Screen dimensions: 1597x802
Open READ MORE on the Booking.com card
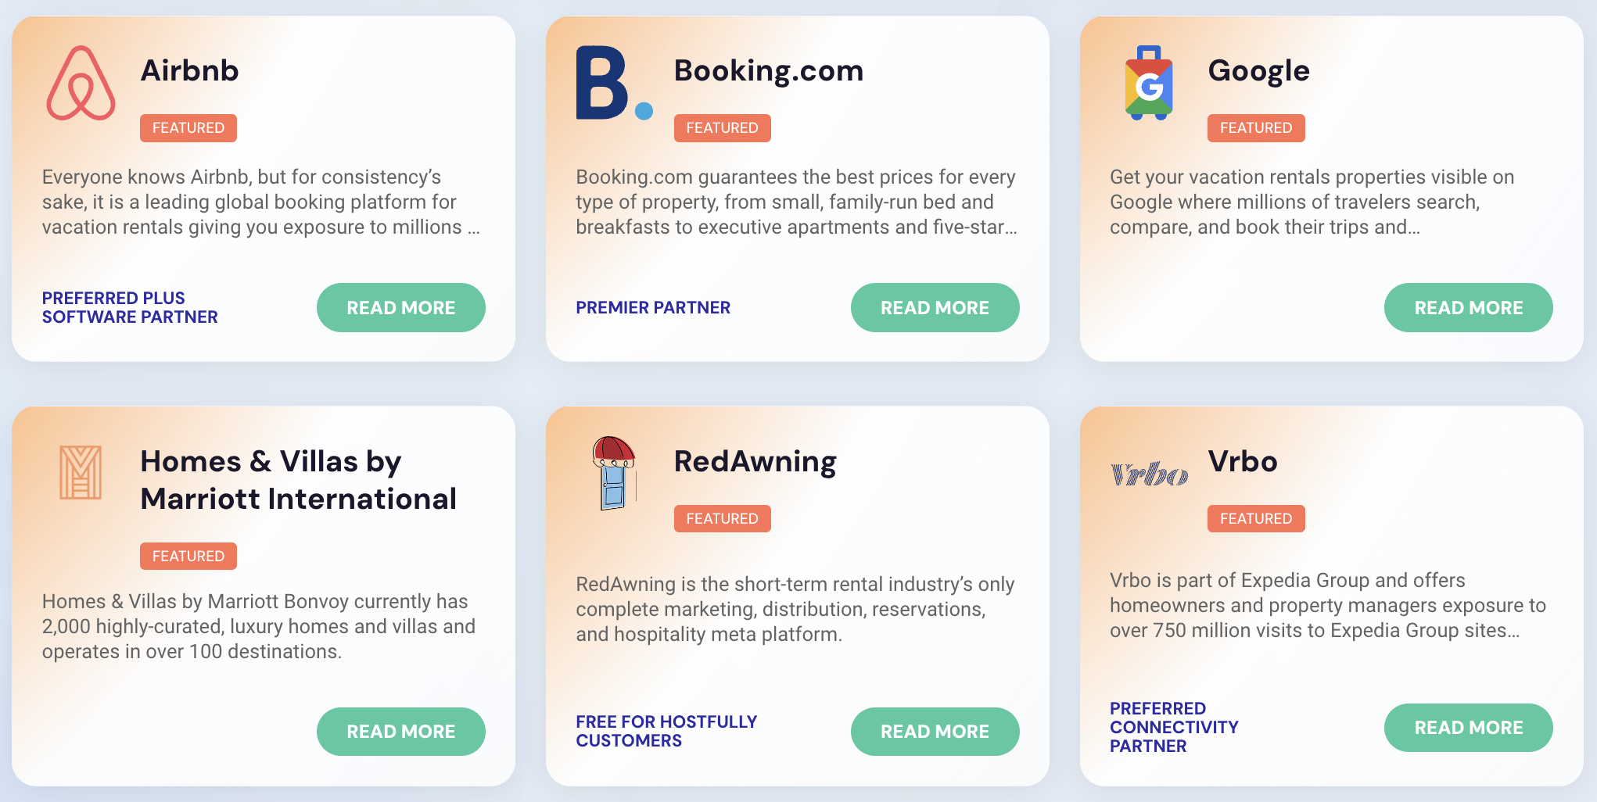[935, 307]
